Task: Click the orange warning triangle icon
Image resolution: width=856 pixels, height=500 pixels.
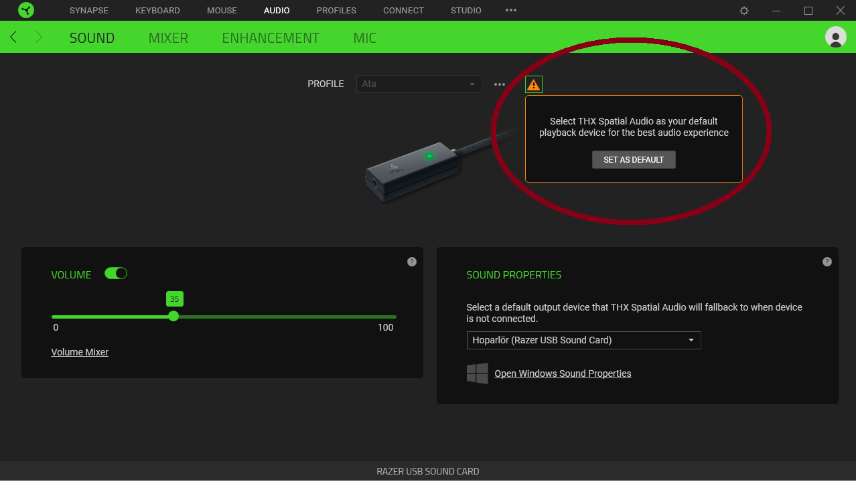Action: [x=533, y=84]
